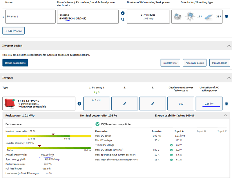The height and width of the screenshot is (179, 232).
Task: Open the Inverter filter
Action: [171, 63]
